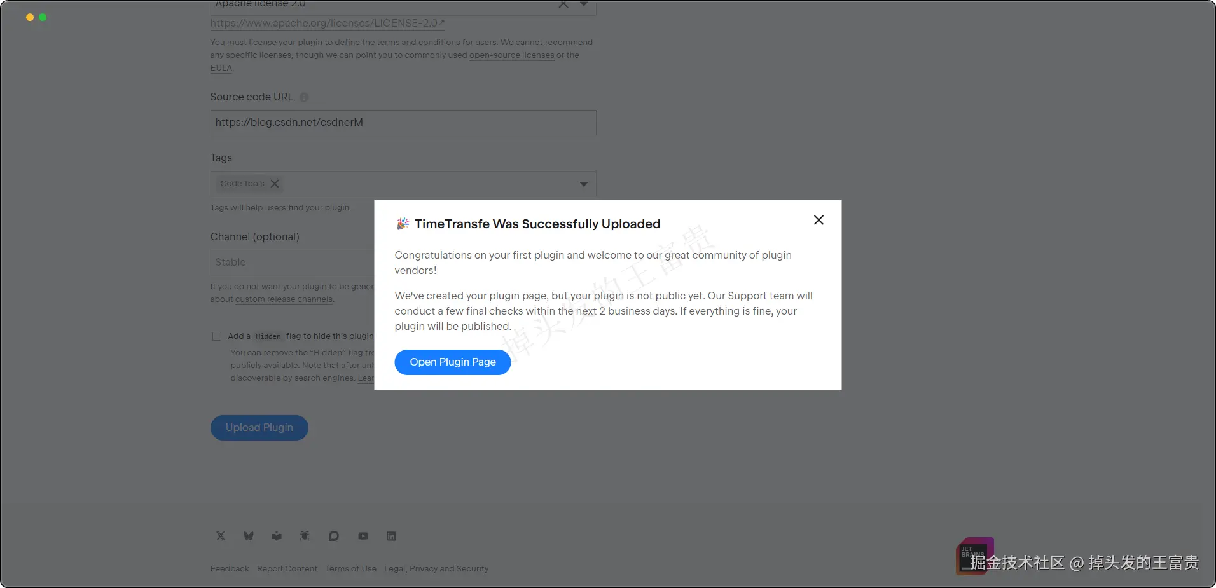Expand the license dropdown arrow
Image resolution: width=1216 pixels, height=588 pixels.
pyautogui.click(x=583, y=4)
